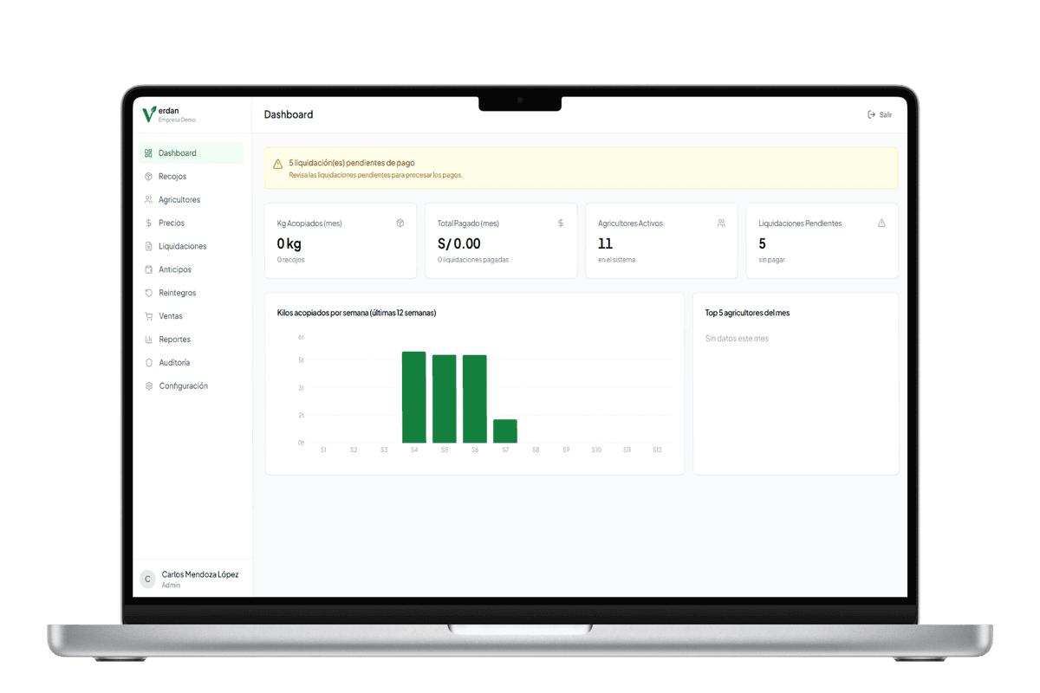Select the Agricultores Activos card
This screenshot has width=1040, height=693.
click(661, 241)
